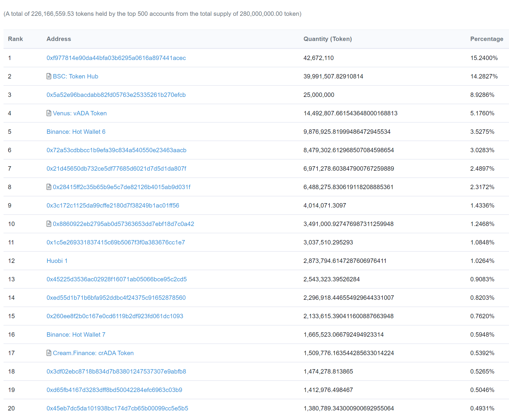Select percentage 0.9083%
The image size is (509, 416).
[482, 279]
